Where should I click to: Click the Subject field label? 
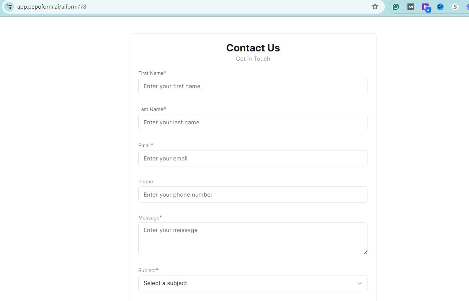[x=147, y=271]
